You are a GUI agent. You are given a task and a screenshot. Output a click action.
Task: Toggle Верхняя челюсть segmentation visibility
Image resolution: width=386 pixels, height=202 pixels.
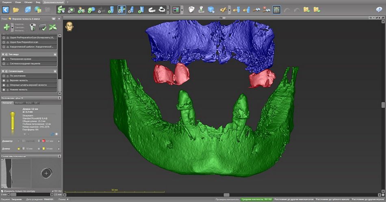pos(4,81)
